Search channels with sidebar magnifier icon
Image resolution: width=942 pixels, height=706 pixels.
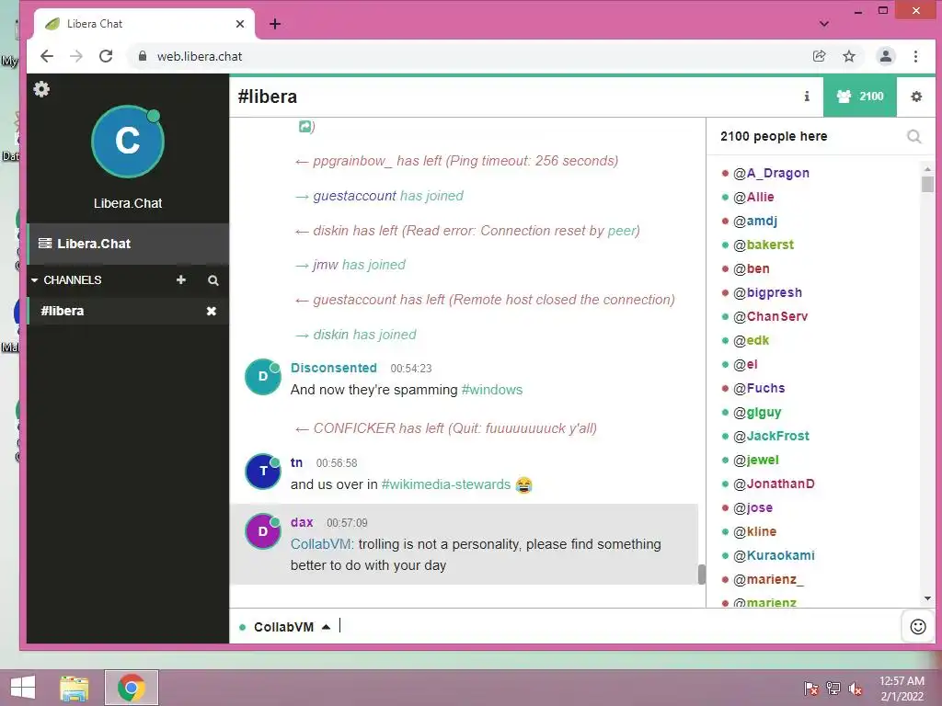pyautogui.click(x=213, y=280)
